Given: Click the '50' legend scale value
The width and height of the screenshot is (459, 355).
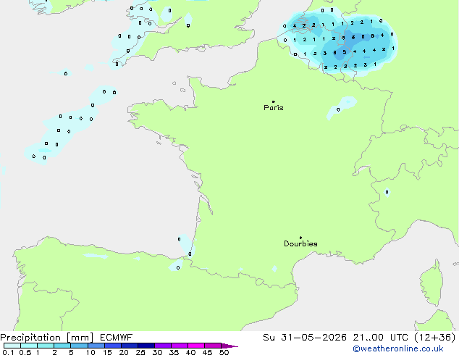Looking at the screenshot, I should 224,352.
